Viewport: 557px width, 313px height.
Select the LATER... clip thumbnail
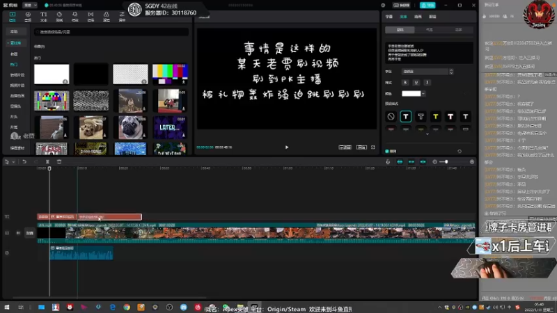tap(170, 127)
